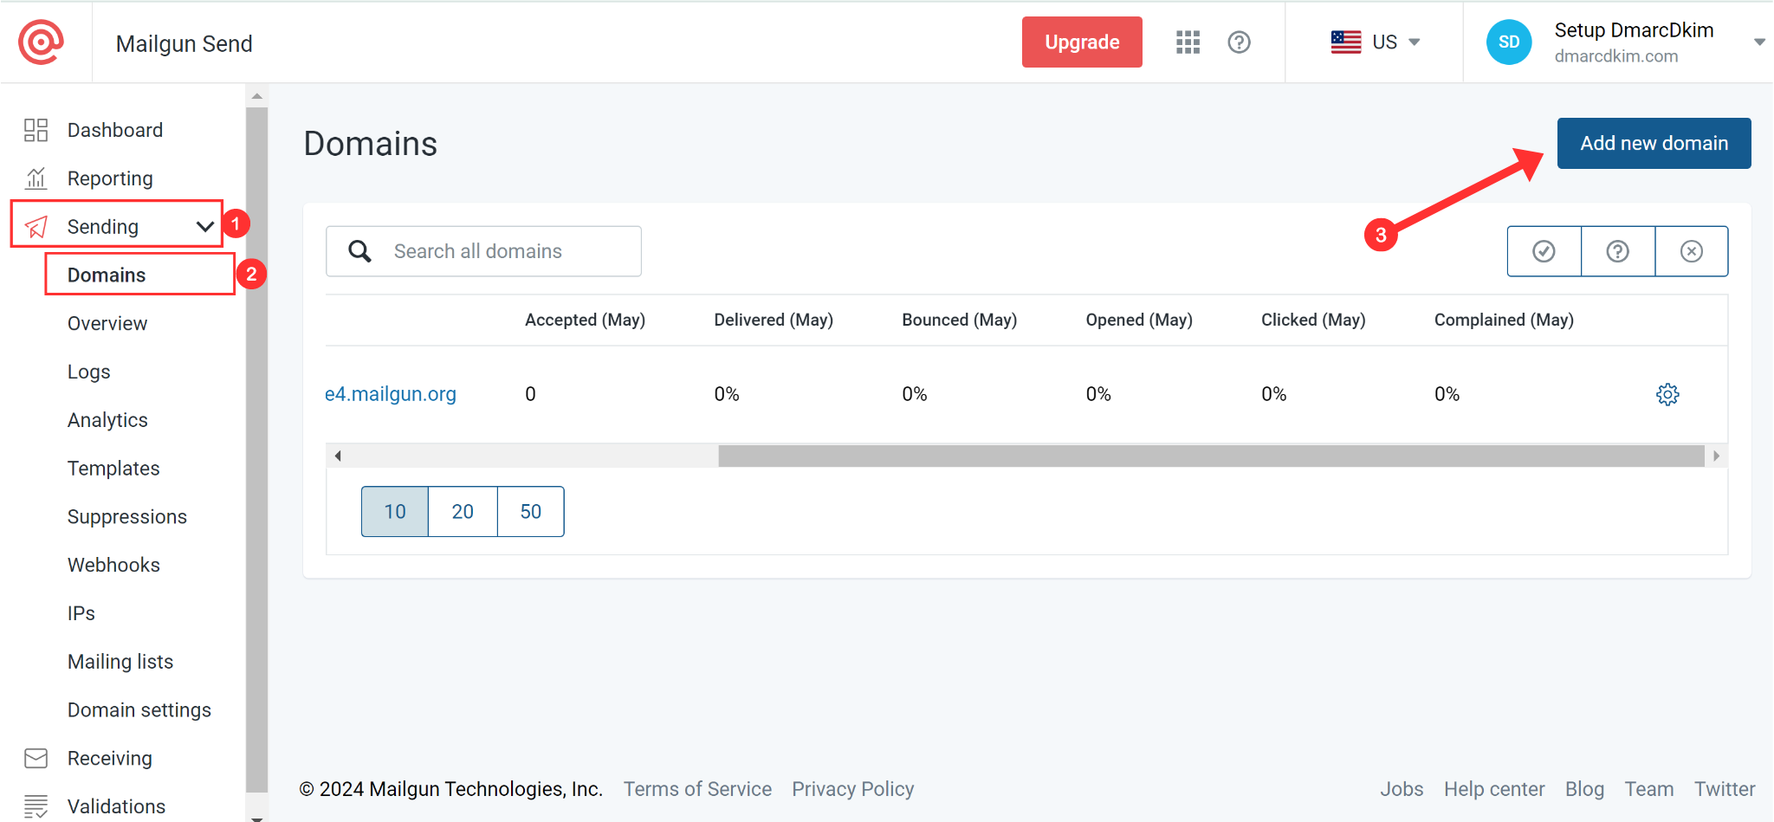The height and width of the screenshot is (822, 1774).
Task: Click the Receiving envelope icon
Action: (x=36, y=759)
